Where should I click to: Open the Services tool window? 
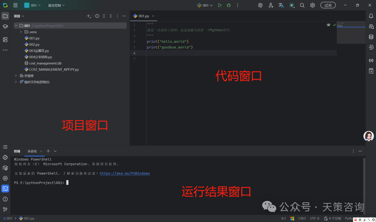pyautogui.click(x=5, y=178)
